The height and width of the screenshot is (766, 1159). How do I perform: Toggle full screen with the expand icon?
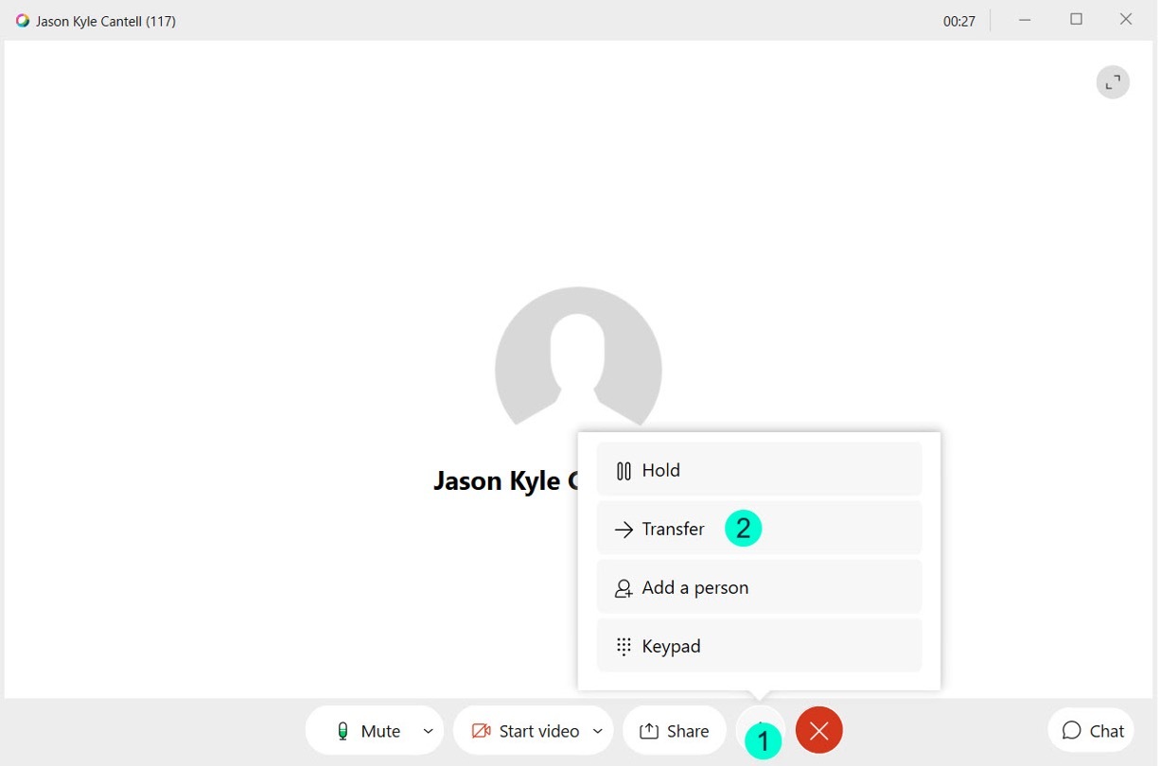click(x=1113, y=82)
